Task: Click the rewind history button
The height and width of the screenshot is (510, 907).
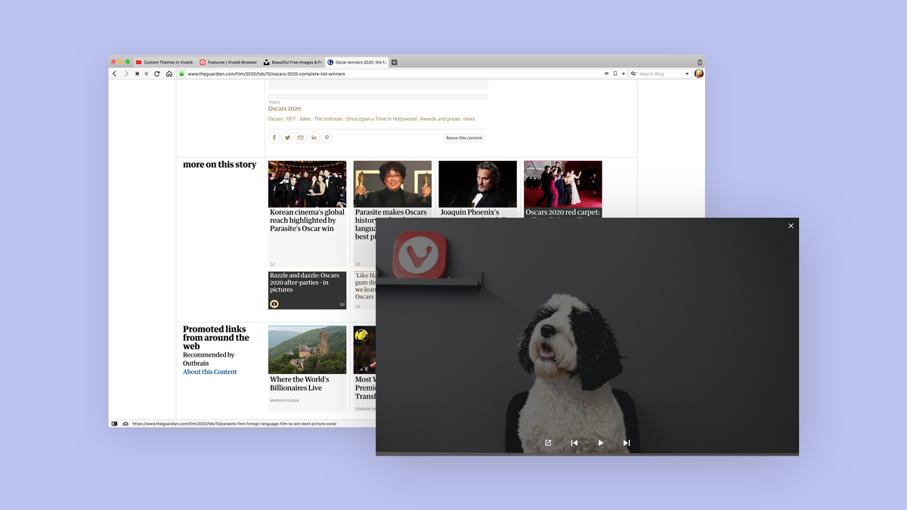Action: [x=137, y=74]
